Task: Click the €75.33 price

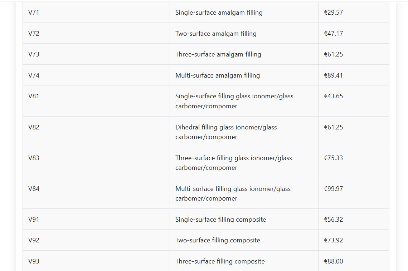Action: click(333, 158)
